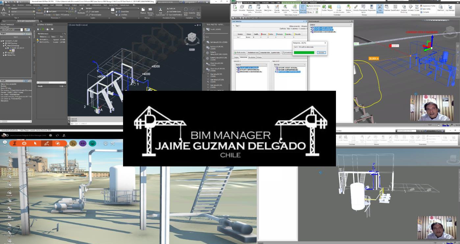Click Cancelar in the progress dialog
This screenshot has height=244, width=460.
(321, 53)
